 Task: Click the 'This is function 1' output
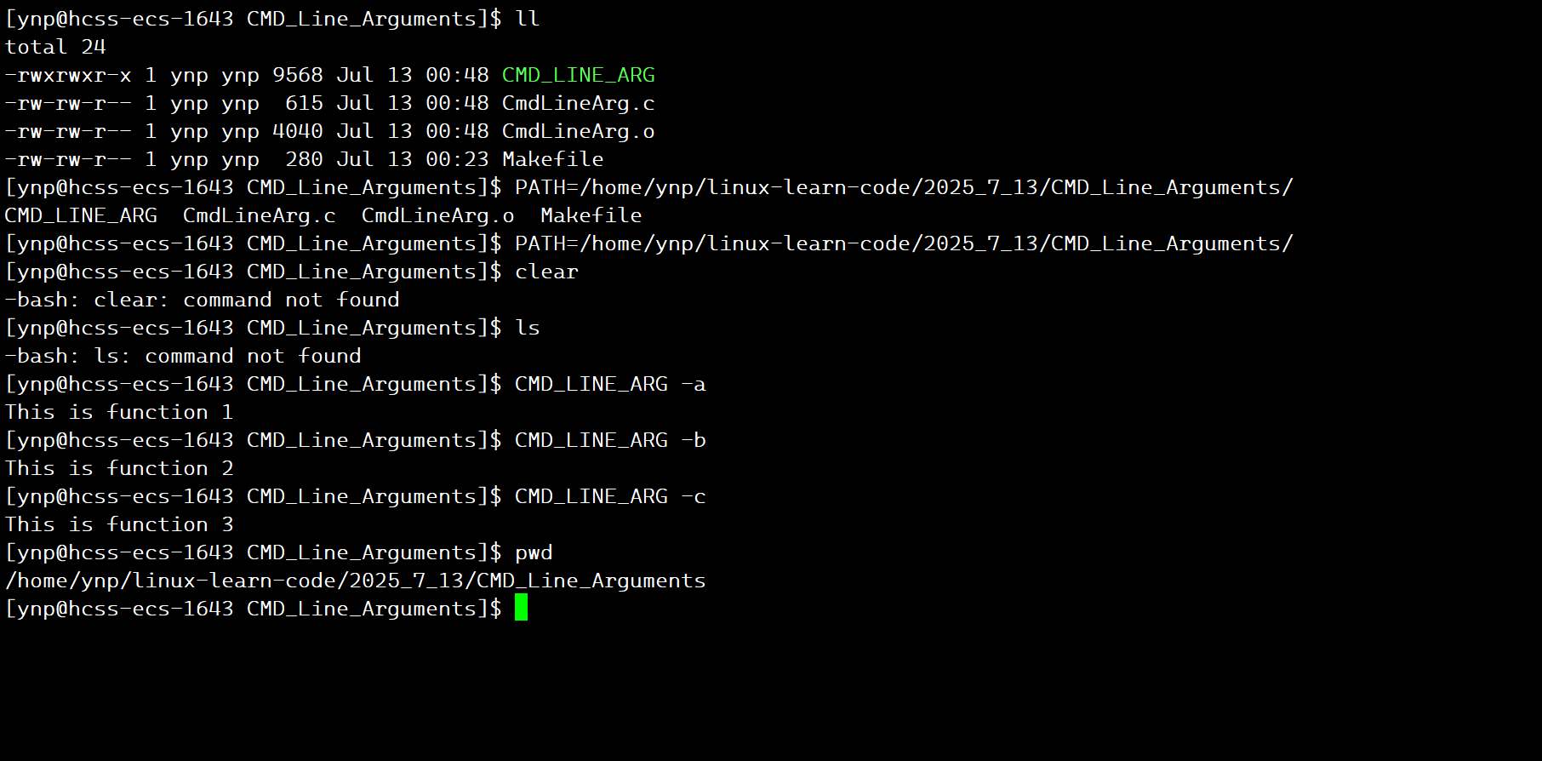pyautogui.click(x=119, y=412)
